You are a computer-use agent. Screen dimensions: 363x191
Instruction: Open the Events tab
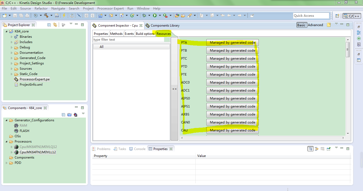coord(129,34)
